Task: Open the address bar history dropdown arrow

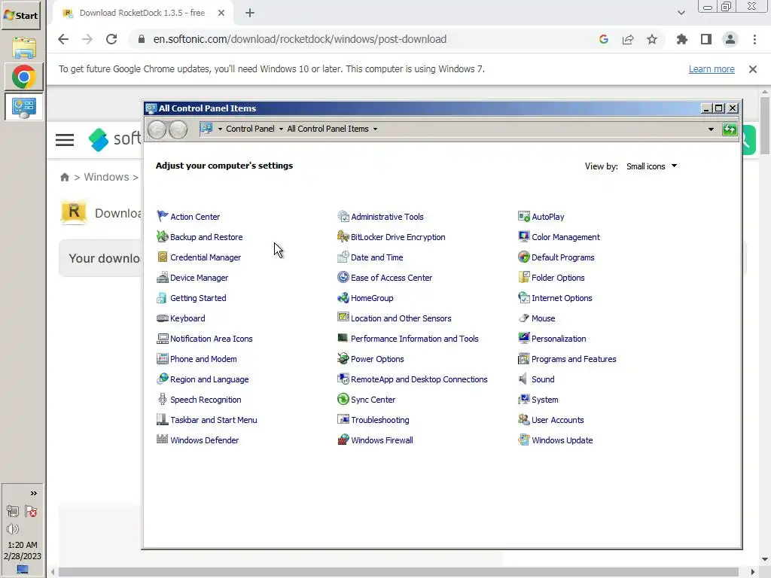Action: [x=711, y=129]
